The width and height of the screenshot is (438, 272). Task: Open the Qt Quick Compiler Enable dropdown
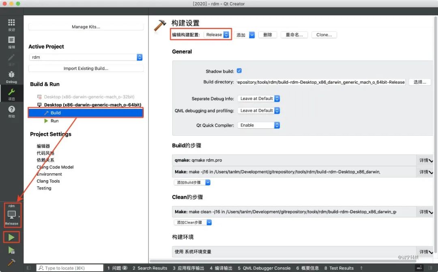click(x=259, y=125)
